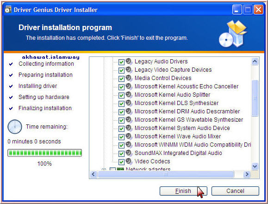Screen dimensions: 268x204
Task: Click the speaker icon beside Legacy Audio Drivers
Action: tap(129, 62)
